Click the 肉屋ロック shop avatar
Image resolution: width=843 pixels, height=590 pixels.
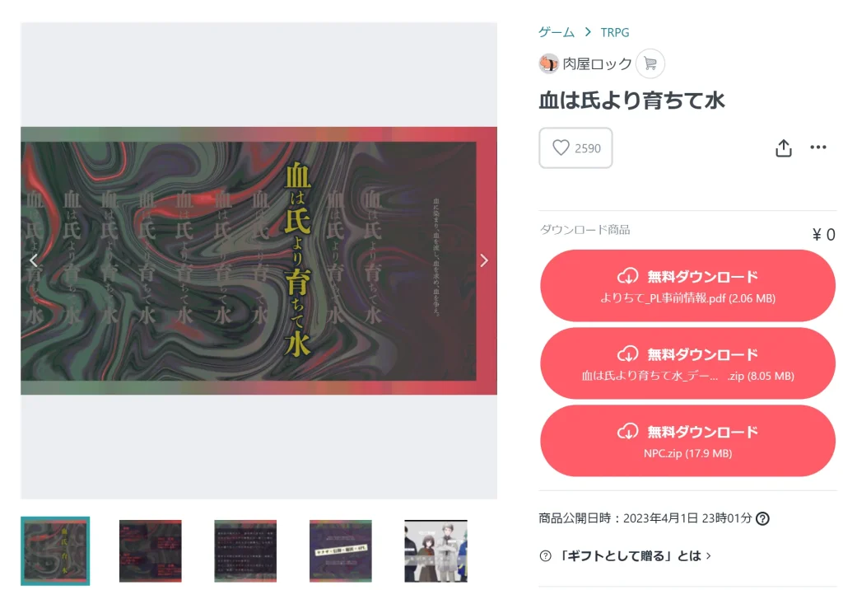[548, 63]
